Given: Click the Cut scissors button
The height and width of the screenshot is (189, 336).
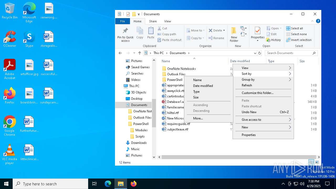Looking at the screenshot, I should click(x=162, y=28).
